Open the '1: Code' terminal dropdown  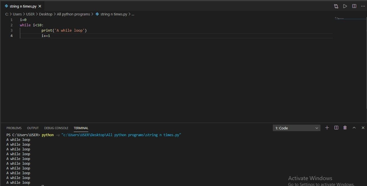(x=296, y=128)
